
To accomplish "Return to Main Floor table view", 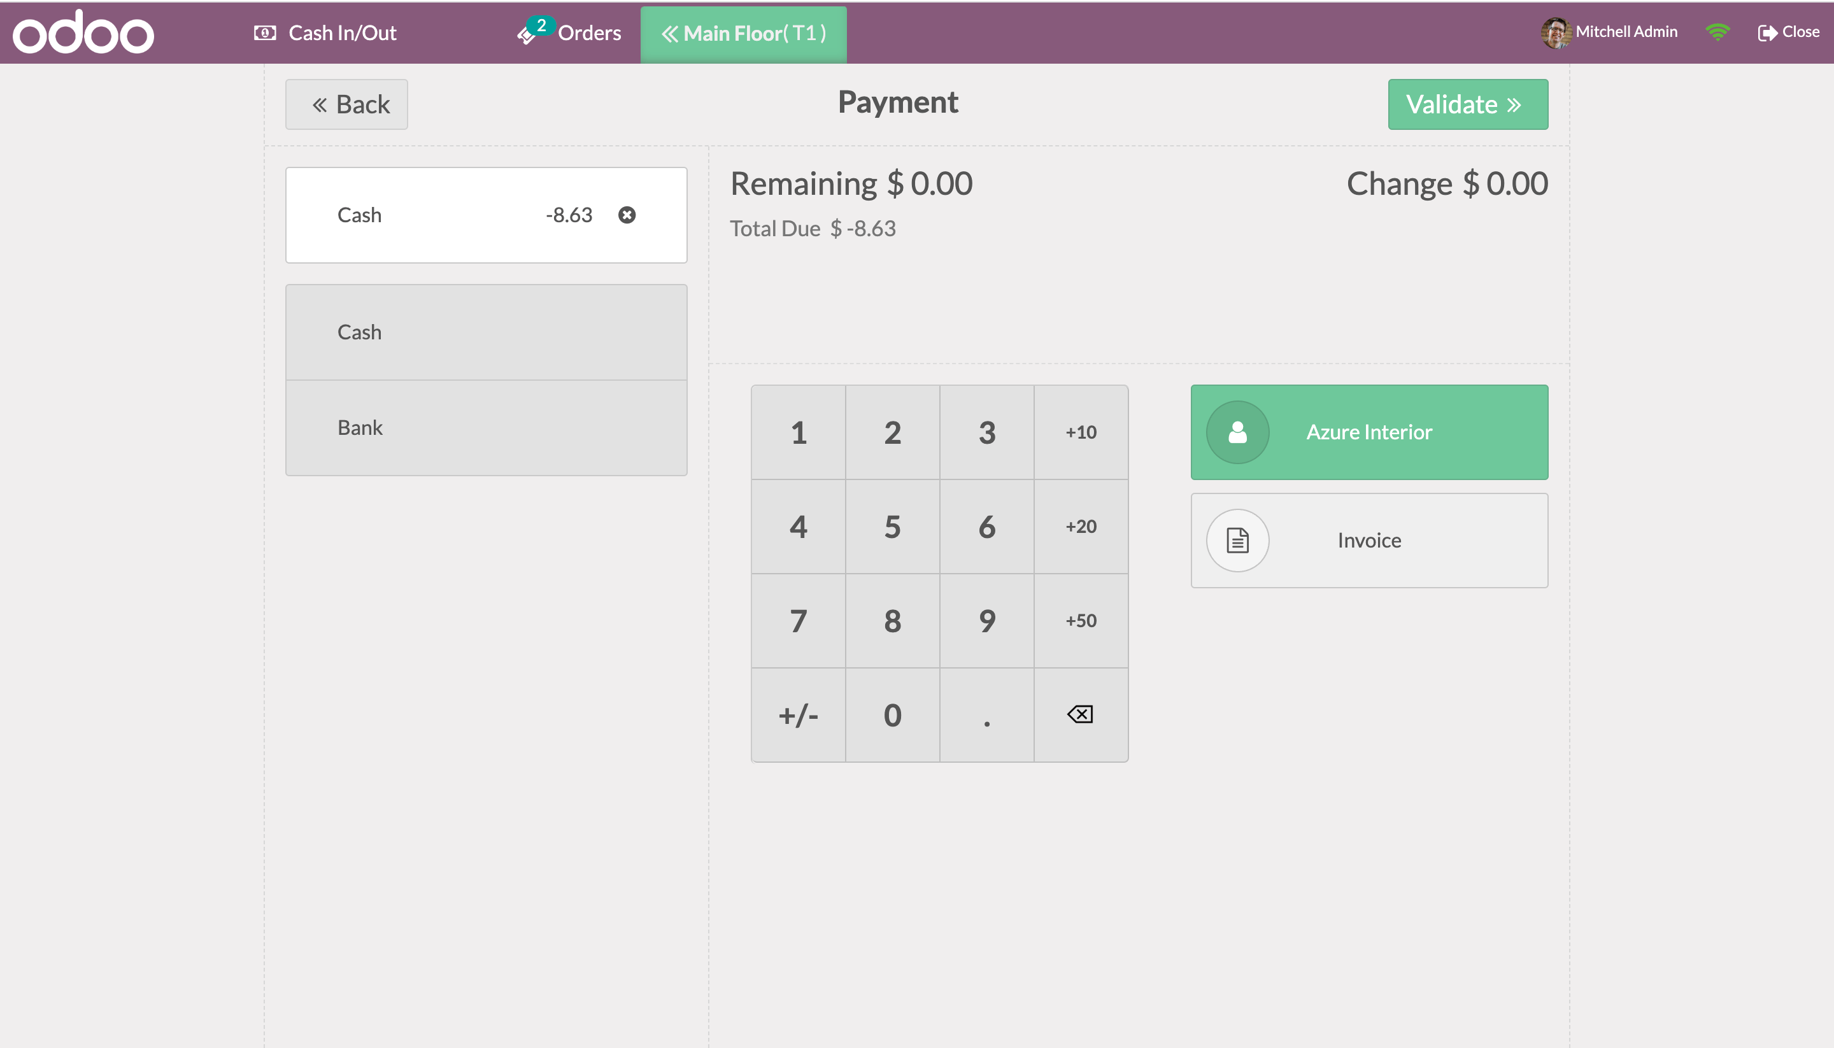I will [743, 34].
